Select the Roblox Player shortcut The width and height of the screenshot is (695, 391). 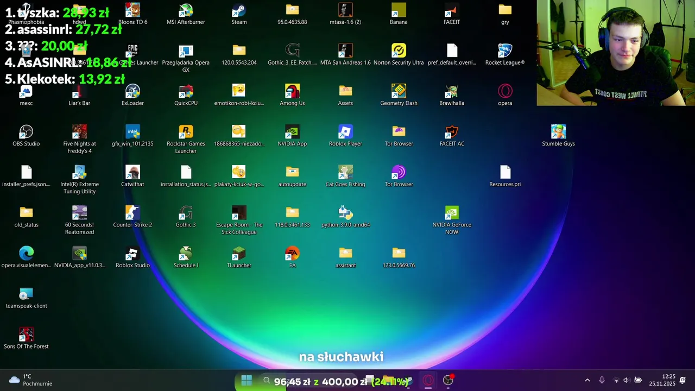click(345, 136)
